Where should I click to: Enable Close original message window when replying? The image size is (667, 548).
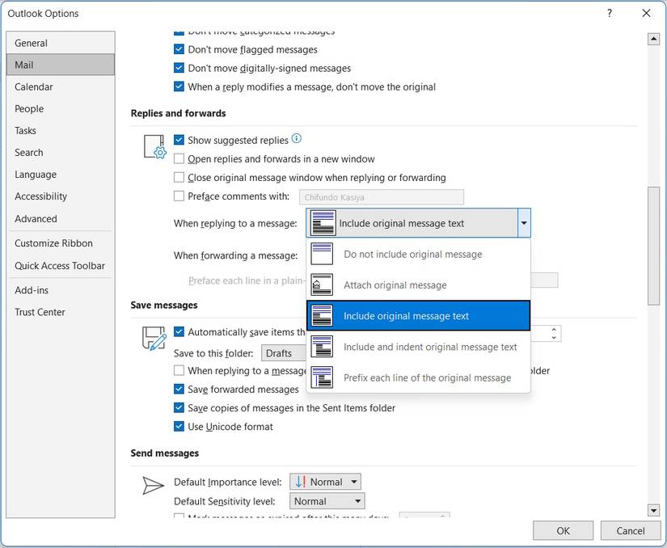[x=179, y=177]
